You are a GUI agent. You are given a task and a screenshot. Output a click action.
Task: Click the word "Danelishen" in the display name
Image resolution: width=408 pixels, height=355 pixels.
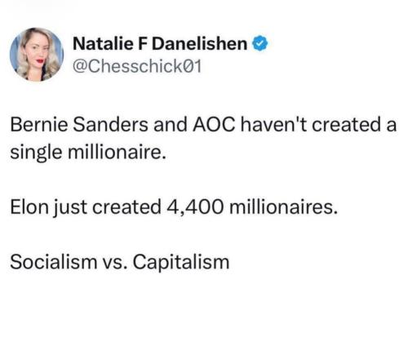point(199,44)
